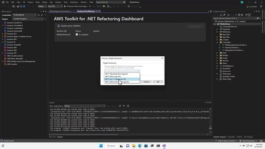
Task: Expand the Amazon EC2 node
Action: pos(2,34)
